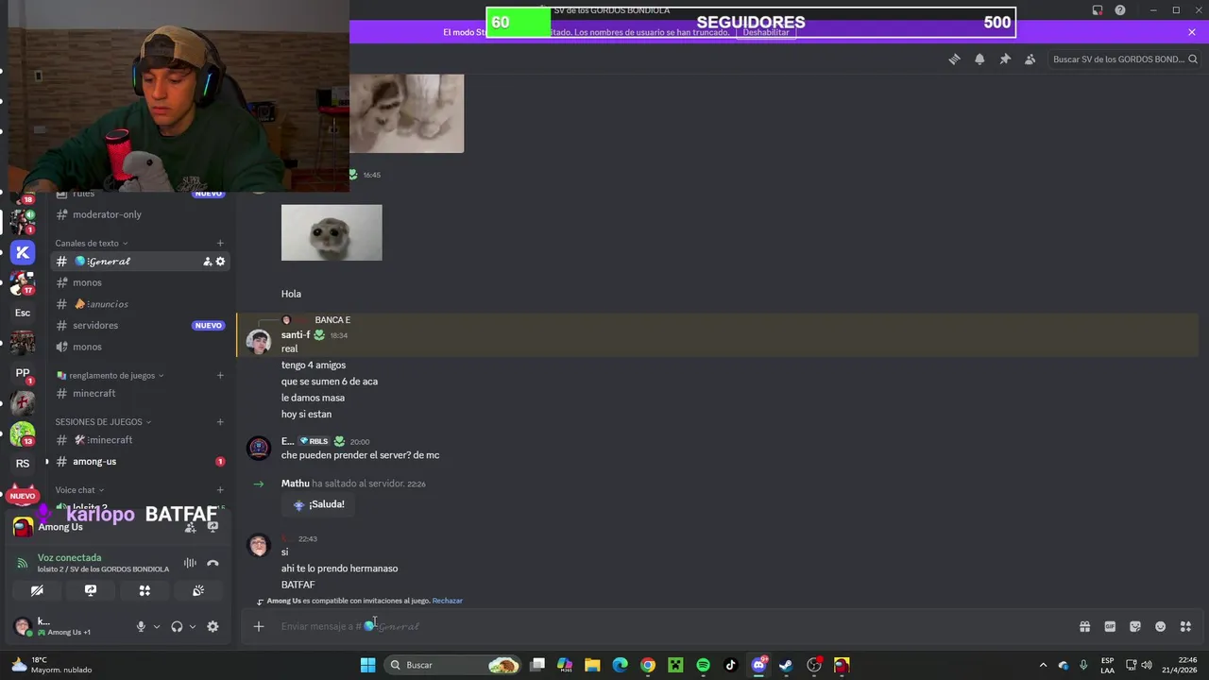Collapse the renglamento de juegos category
This screenshot has height=680, width=1209.
(110, 375)
